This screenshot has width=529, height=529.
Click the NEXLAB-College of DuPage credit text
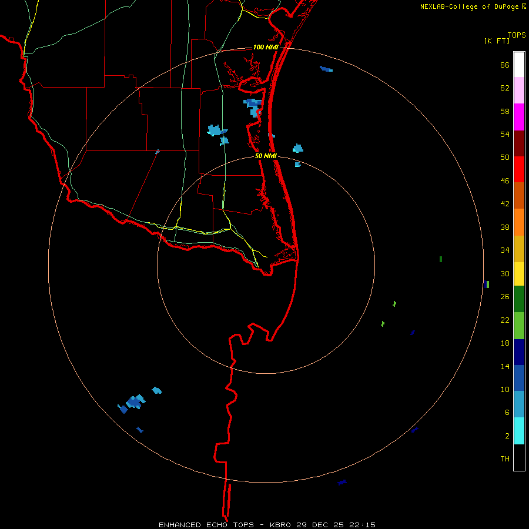pyautogui.click(x=470, y=6)
